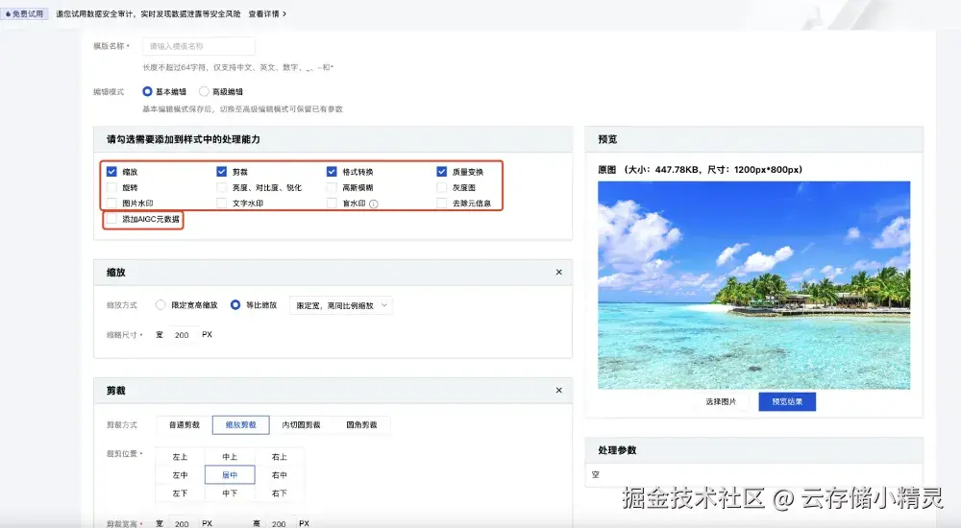Enable the 去除元信息 checkbox
Viewport: 961px width, 528px height.
click(442, 203)
